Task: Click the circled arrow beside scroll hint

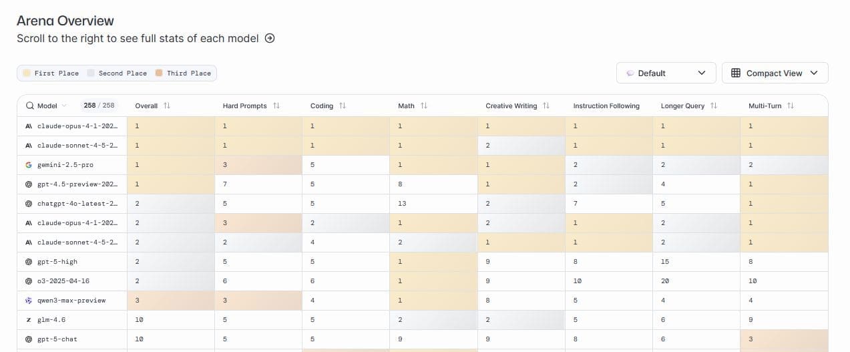Action: tap(270, 38)
